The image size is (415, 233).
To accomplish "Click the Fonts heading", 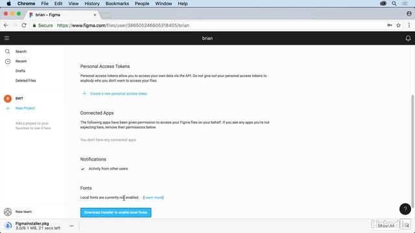I will (86, 188).
